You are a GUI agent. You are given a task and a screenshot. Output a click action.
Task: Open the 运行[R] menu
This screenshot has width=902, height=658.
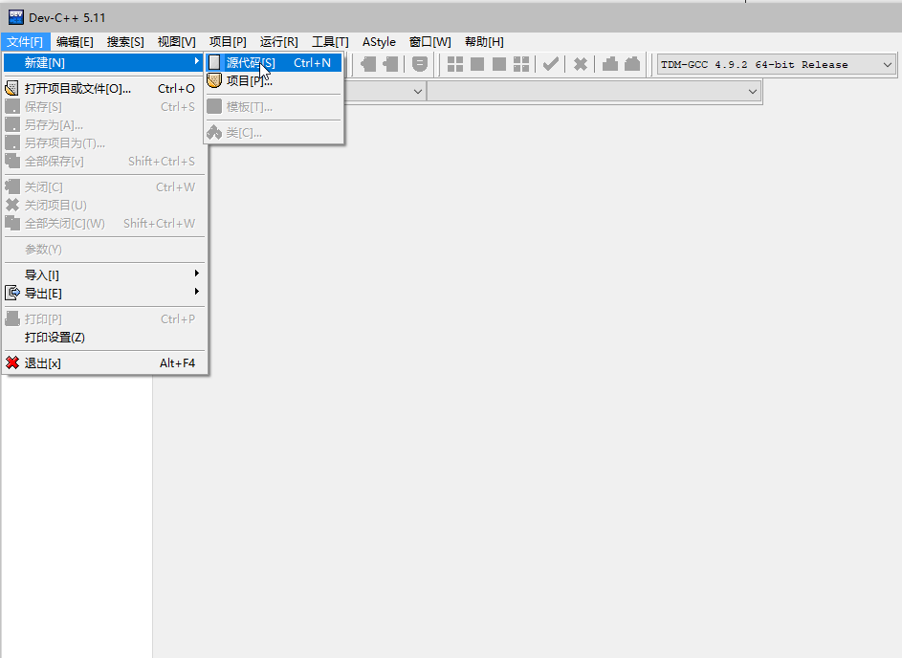[x=279, y=41]
